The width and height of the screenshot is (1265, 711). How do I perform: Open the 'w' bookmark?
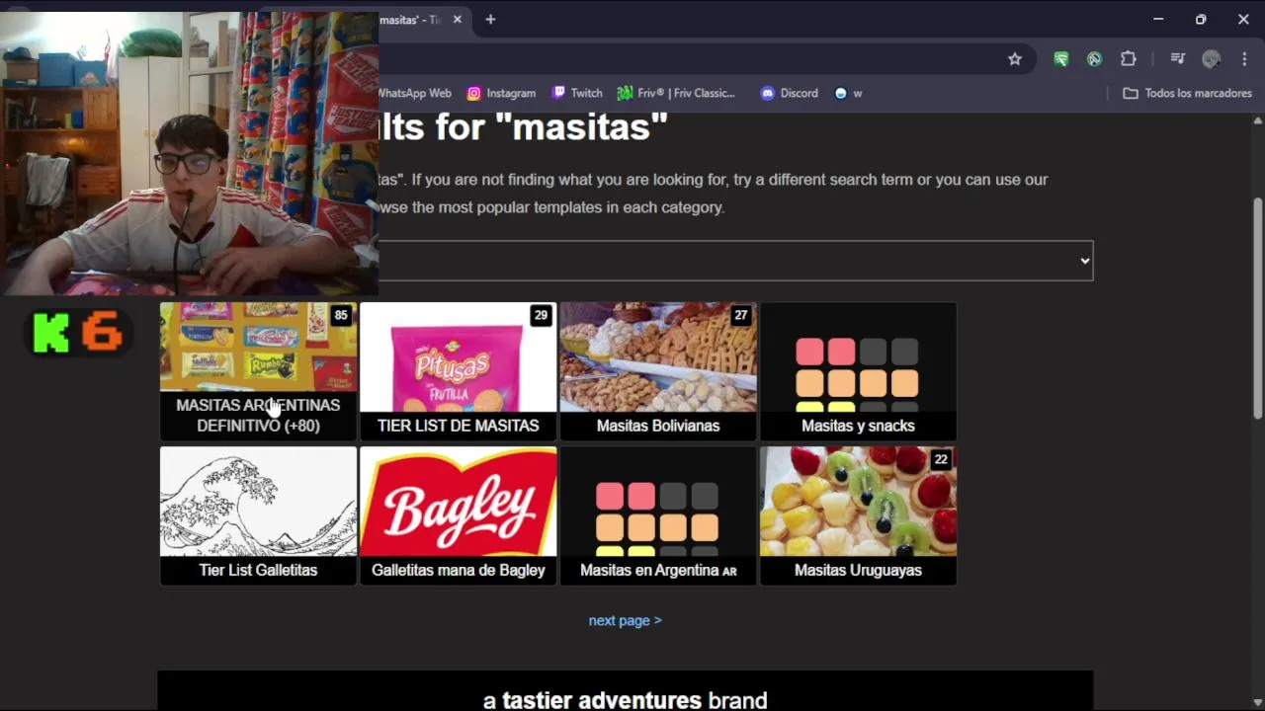pos(848,93)
